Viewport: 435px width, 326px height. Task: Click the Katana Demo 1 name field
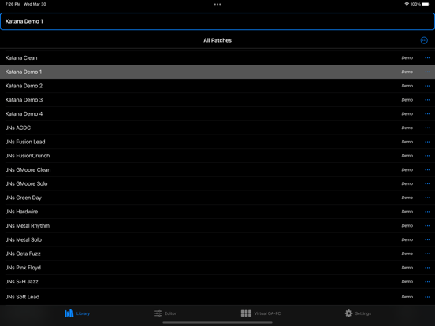217,21
